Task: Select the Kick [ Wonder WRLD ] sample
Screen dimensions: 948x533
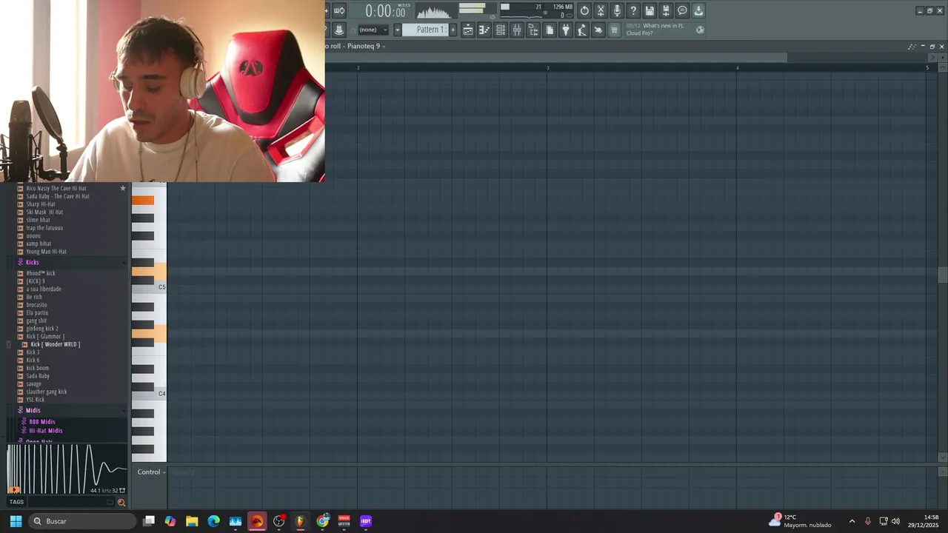Action: click(x=55, y=344)
